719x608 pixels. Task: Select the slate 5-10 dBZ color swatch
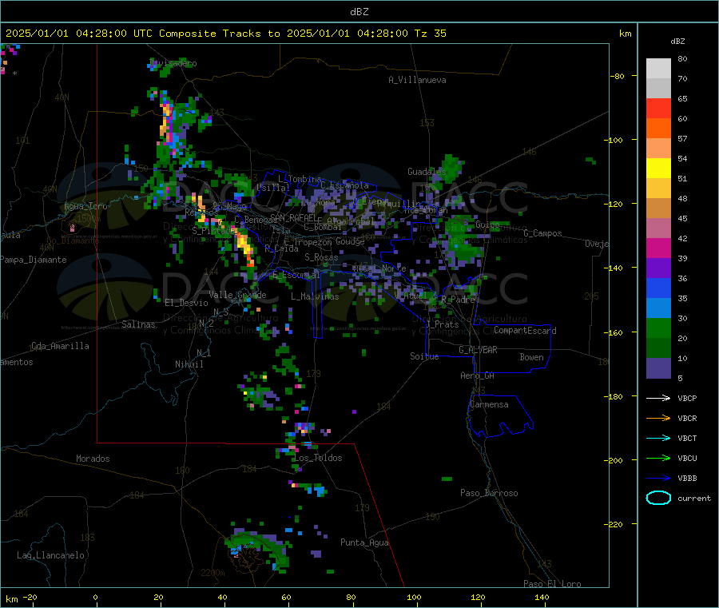coord(658,368)
